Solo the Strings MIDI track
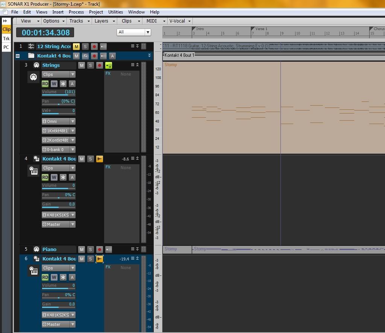 tap(90, 65)
